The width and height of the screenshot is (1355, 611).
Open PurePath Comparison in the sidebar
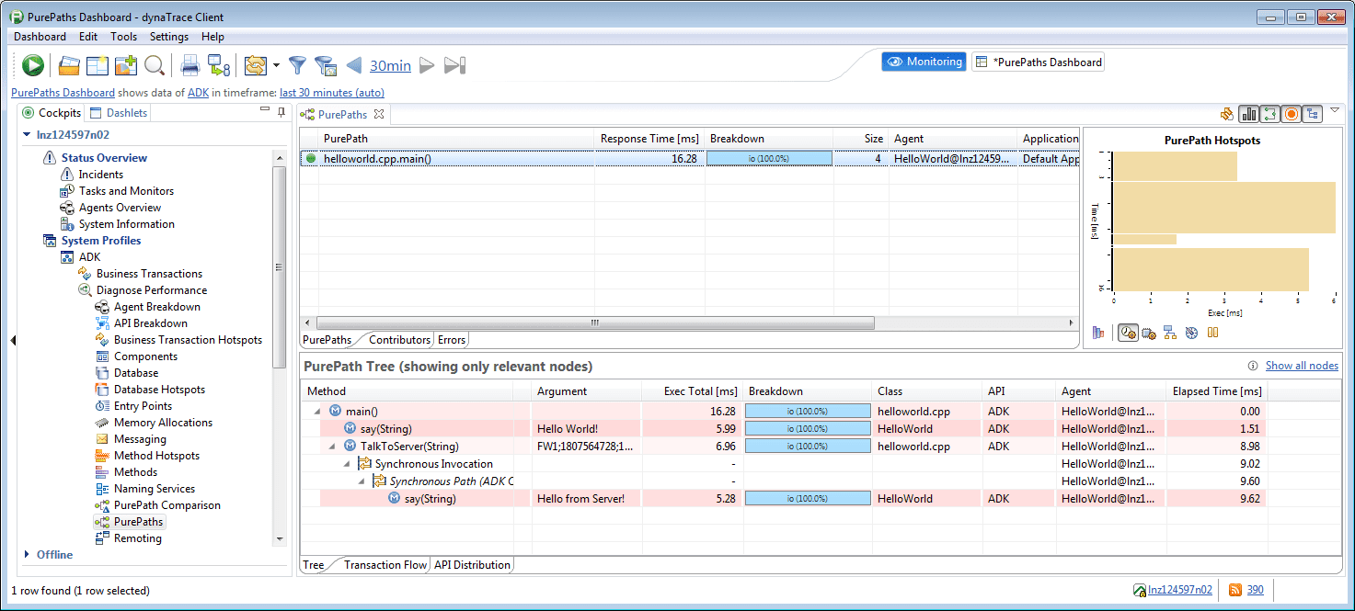coord(167,505)
